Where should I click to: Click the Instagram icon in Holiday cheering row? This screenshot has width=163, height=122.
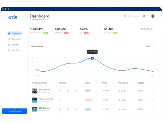click(x=60, y=100)
